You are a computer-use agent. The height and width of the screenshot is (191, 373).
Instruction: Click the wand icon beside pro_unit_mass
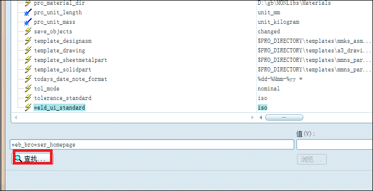[28, 22]
